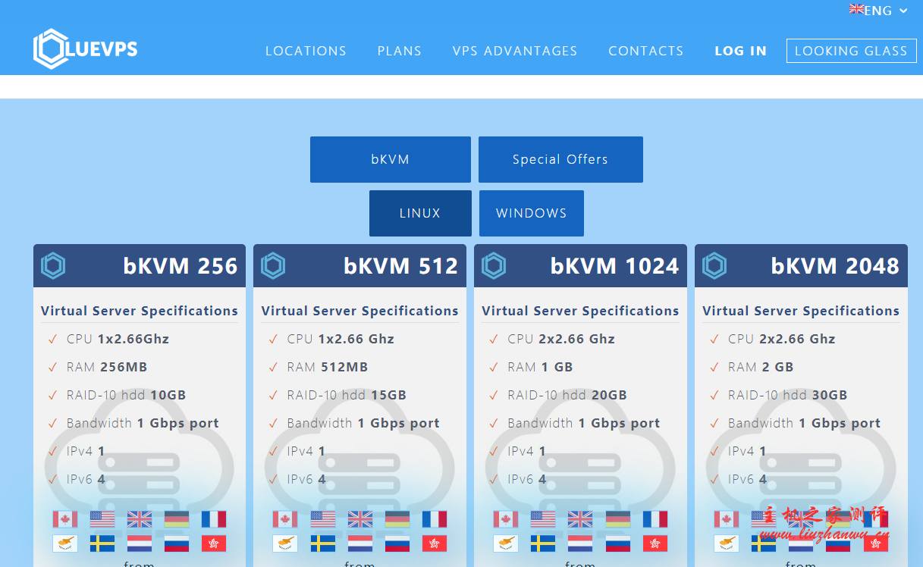
Task: Click 'RAM 256MB' in bKVM 256 card
Action: pyautogui.click(x=107, y=367)
